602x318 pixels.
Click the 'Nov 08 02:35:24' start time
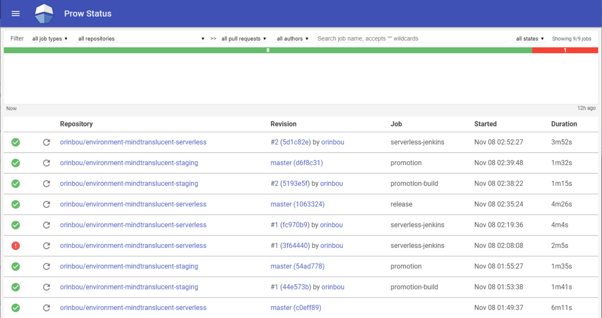pyautogui.click(x=499, y=204)
